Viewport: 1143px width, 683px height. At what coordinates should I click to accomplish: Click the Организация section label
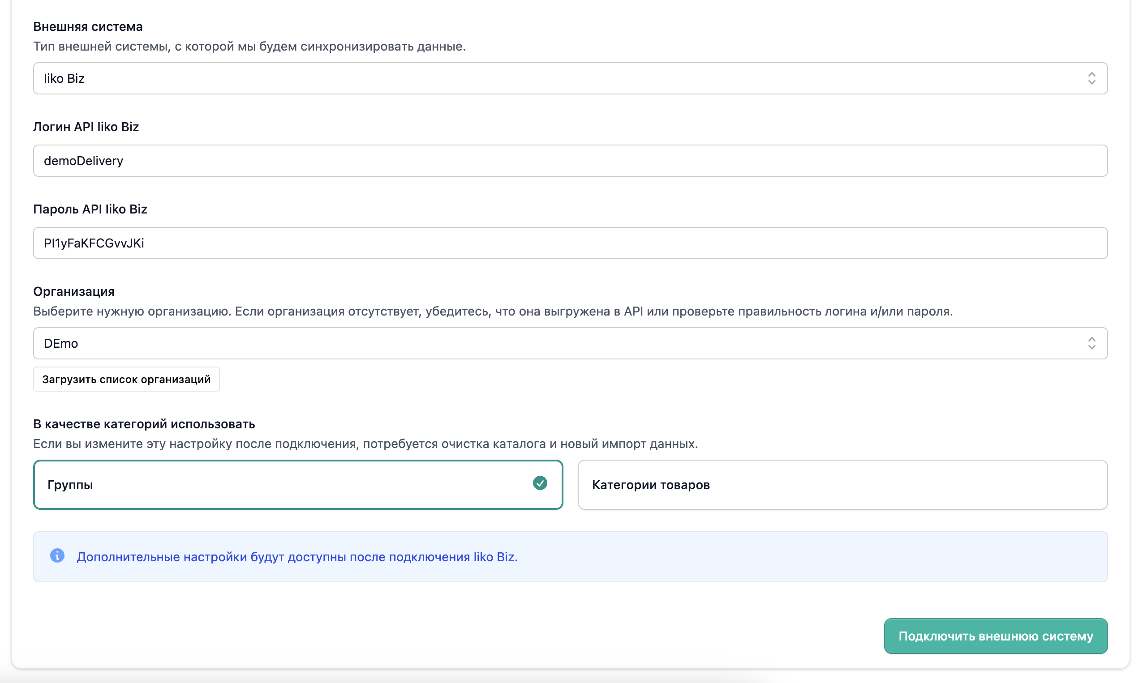74,291
